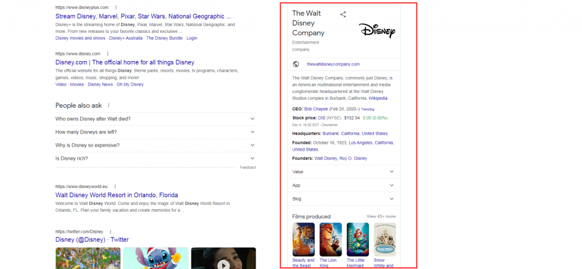
Task: Click the 'Oh My Disney' sitelink
Action: click(130, 84)
